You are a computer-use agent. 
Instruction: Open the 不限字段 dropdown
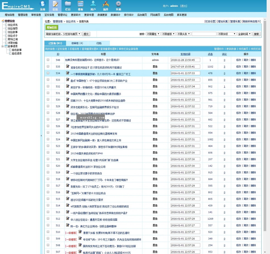[x=227, y=34]
